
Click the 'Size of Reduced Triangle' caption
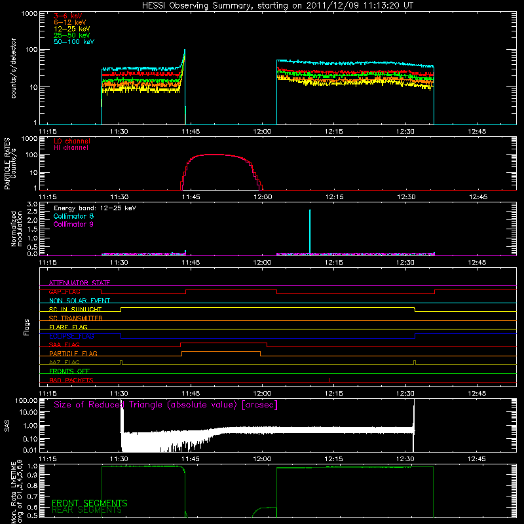tap(166, 405)
